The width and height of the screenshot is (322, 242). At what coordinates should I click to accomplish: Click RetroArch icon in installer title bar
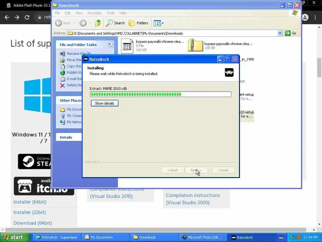pyautogui.click(x=86, y=59)
